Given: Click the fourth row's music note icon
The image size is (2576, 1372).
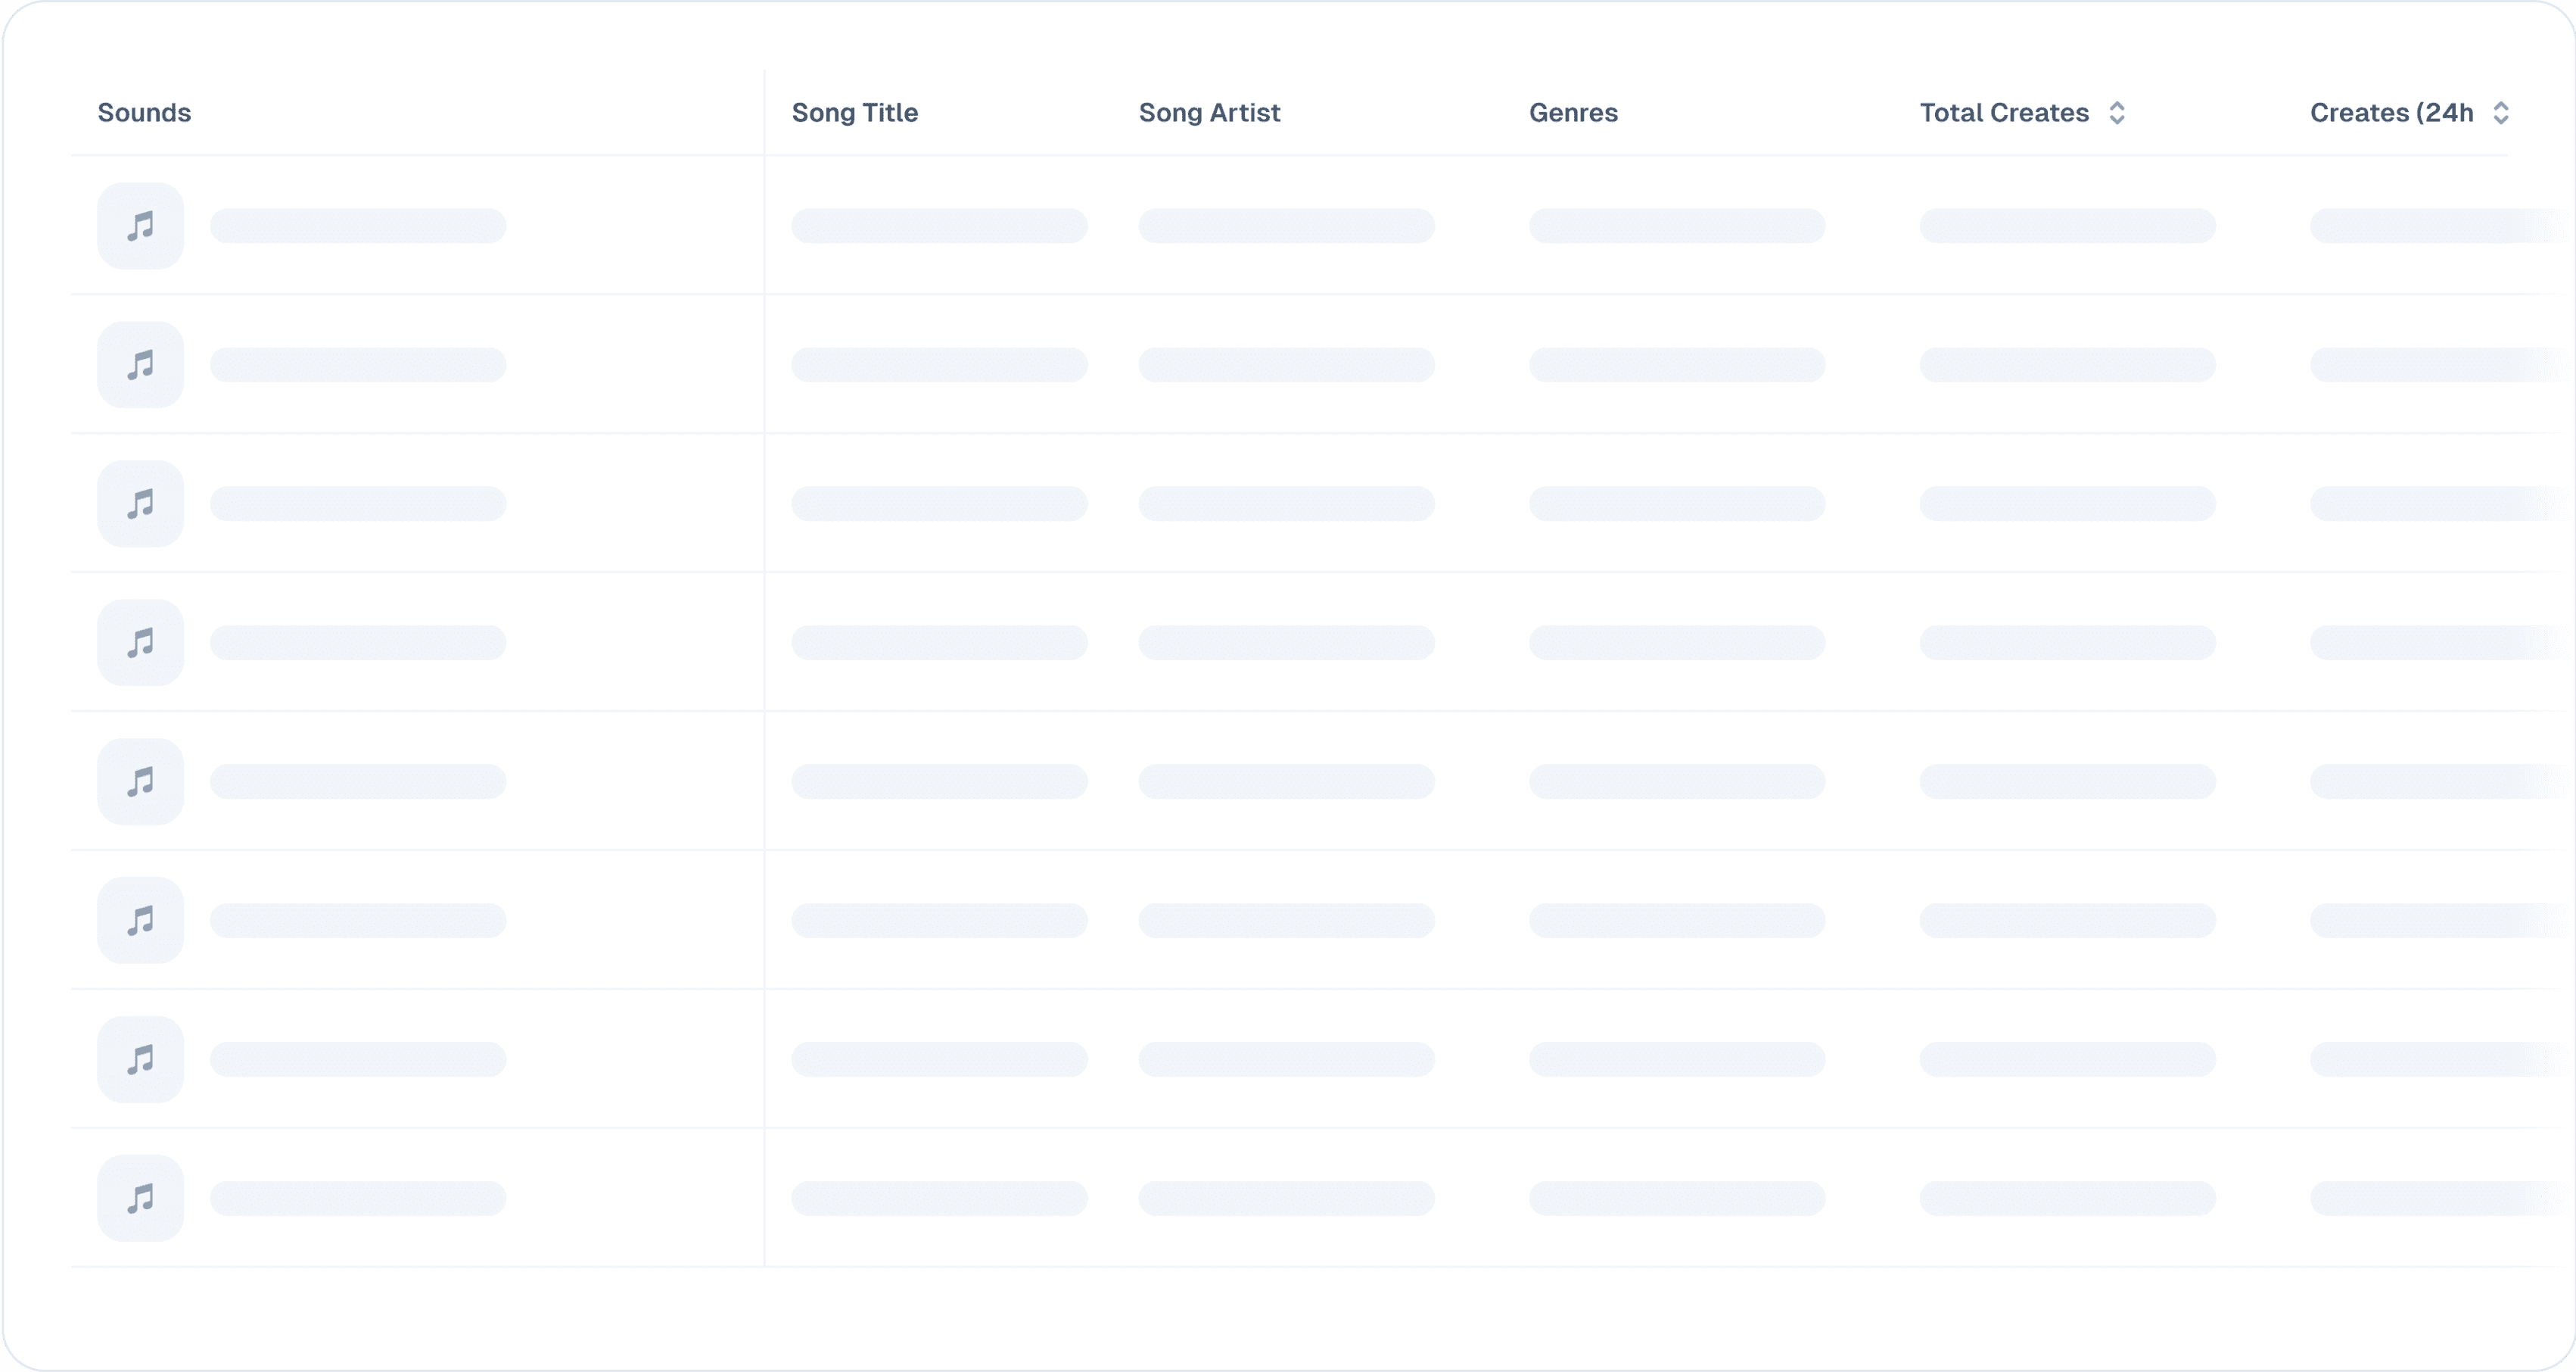Looking at the screenshot, I should [x=140, y=643].
